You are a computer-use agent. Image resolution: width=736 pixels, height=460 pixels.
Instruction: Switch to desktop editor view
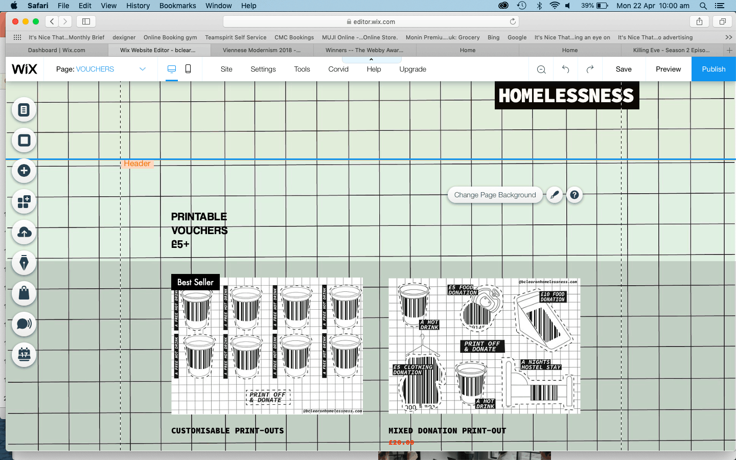(x=172, y=69)
